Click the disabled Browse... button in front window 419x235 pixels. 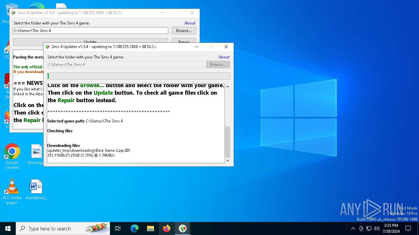pos(218,65)
